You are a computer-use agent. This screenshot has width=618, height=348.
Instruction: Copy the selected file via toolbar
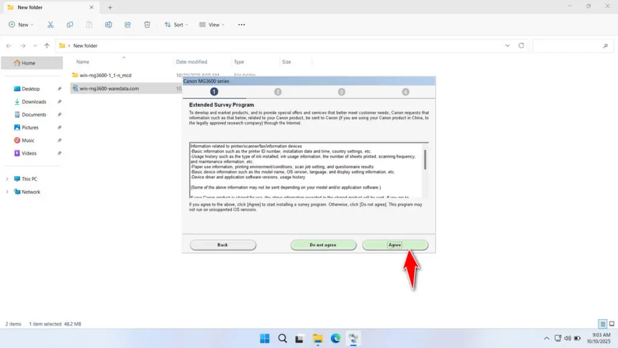pos(69,24)
